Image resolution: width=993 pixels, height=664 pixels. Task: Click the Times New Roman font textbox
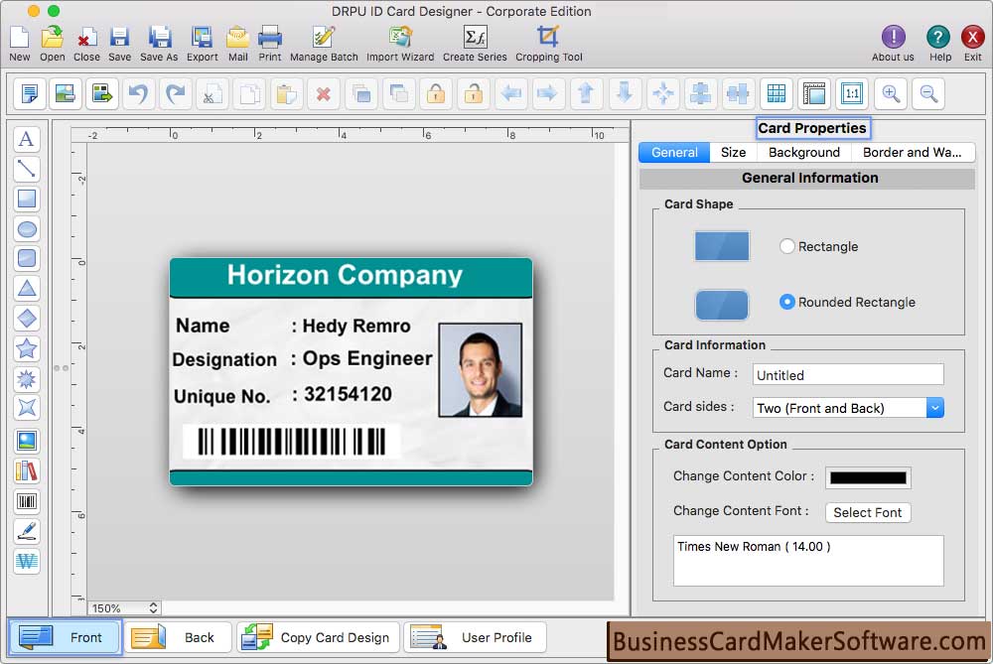click(x=808, y=561)
